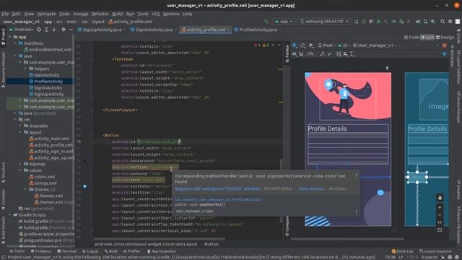The image size is (462, 260).
Task: Collapse the manifests folder in the project tree
Action: pyautogui.click(x=14, y=43)
